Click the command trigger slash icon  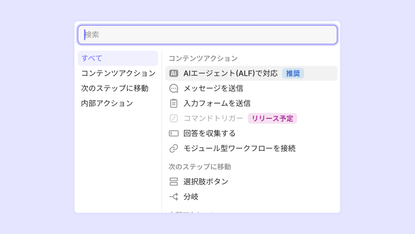(x=174, y=118)
